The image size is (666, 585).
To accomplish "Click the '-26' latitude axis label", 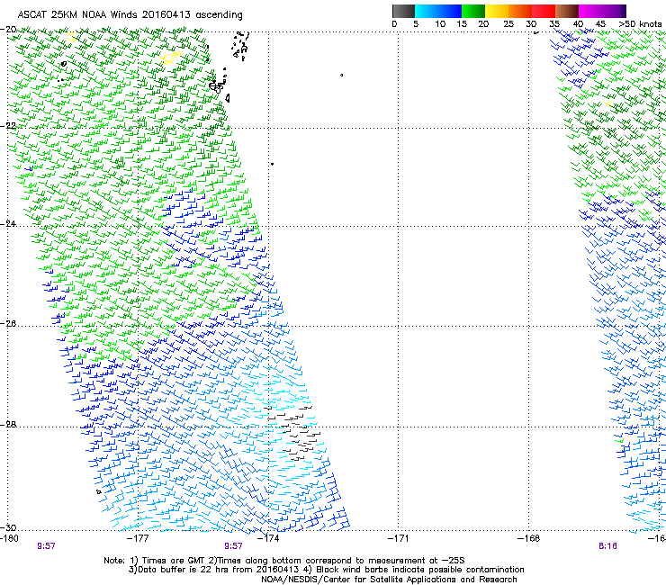I will tap(8, 324).
